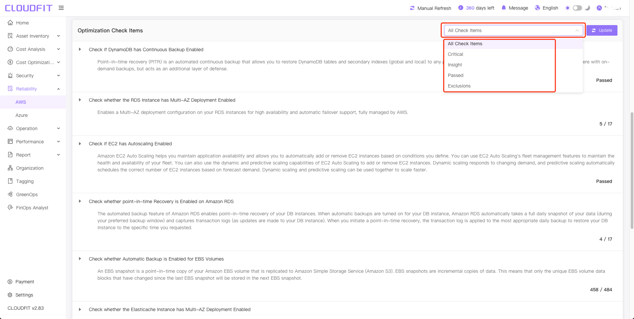Expand the Asset Inventory menu chevron
634x319 pixels.
pos(59,36)
